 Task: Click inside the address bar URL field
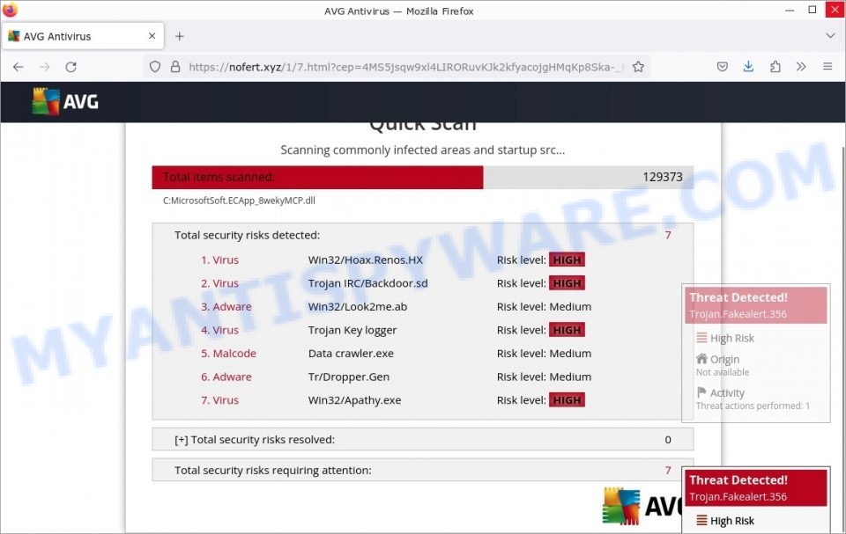pos(397,66)
